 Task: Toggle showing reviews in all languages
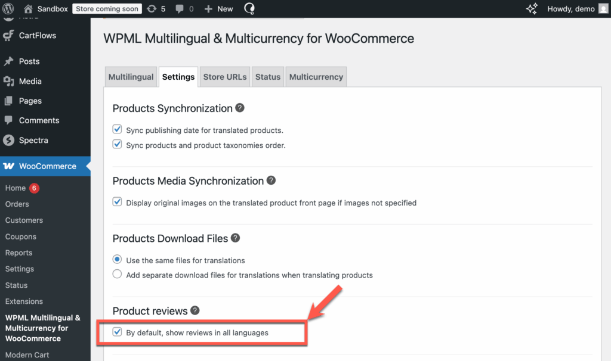117,331
